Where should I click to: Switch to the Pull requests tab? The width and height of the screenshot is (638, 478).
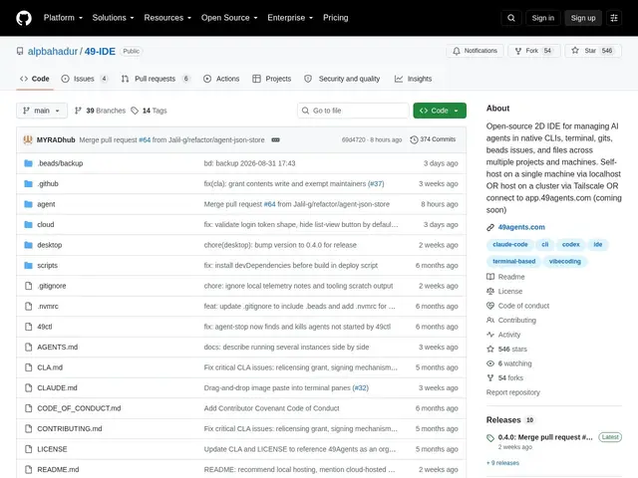pyautogui.click(x=156, y=79)
